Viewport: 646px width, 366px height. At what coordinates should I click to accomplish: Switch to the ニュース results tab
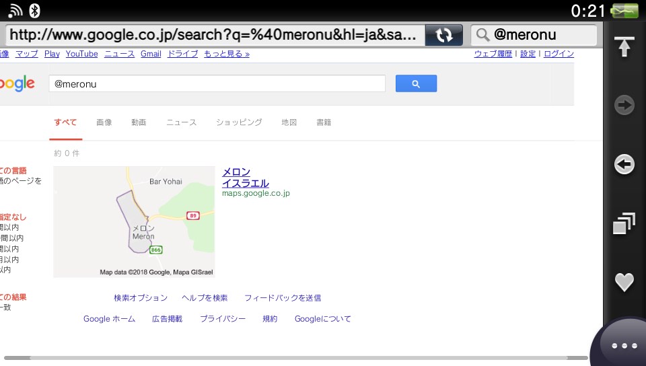pyautogui.click(x=181, y=122)
